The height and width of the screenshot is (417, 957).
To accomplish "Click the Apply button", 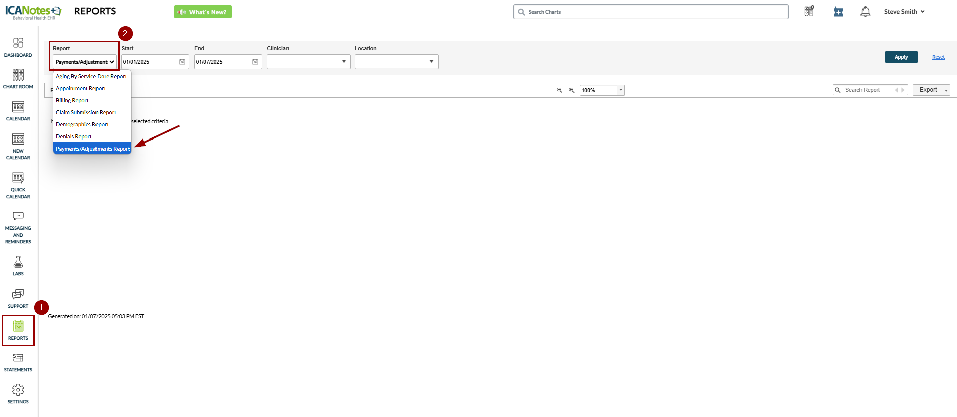I will pyautogui.click(x=901, y=57).
